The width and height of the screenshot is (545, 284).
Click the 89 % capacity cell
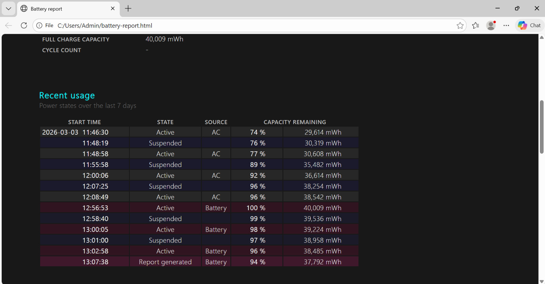258,165
